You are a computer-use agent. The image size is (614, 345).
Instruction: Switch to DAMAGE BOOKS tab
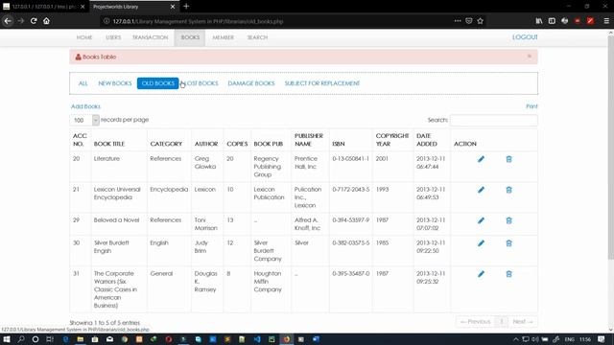click(x=251, y=83)
